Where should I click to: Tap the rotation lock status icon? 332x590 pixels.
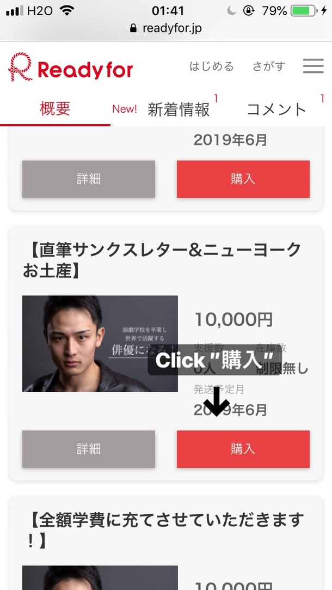coord(249,11)
